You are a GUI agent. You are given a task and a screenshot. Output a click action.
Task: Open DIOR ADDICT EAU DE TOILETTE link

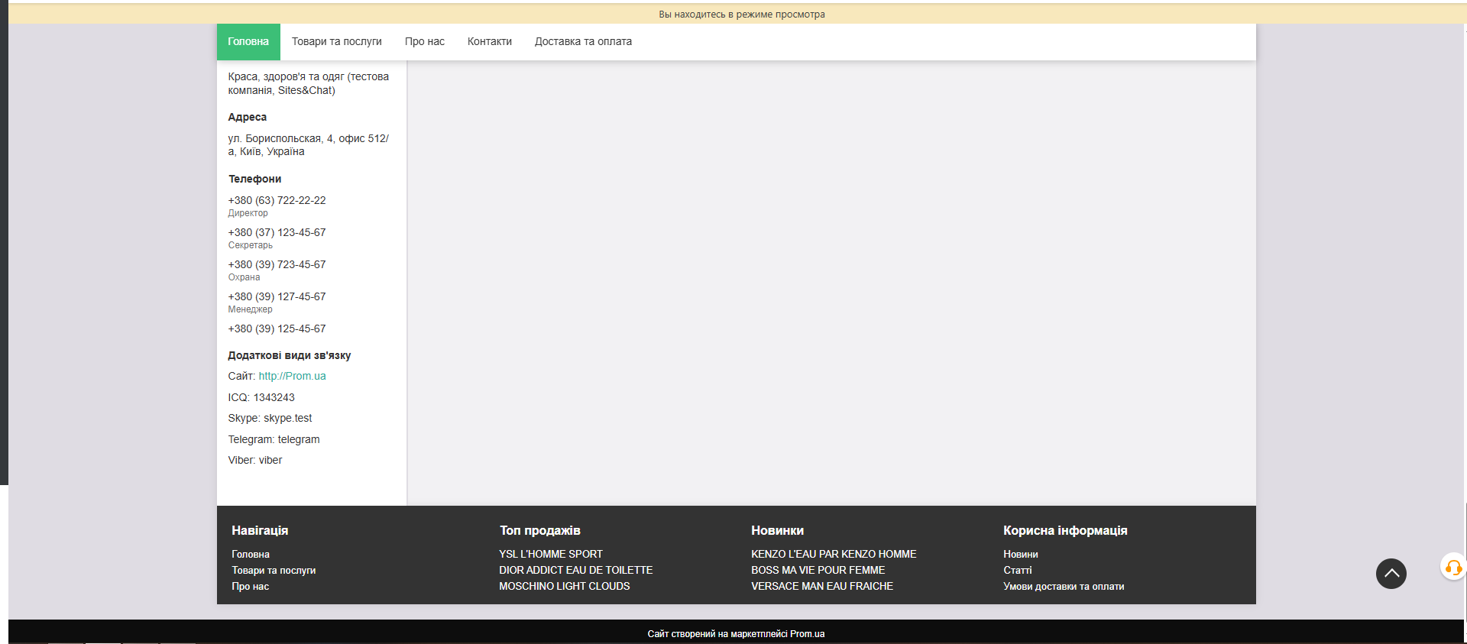pyautogui.click(x=575, y=571)
